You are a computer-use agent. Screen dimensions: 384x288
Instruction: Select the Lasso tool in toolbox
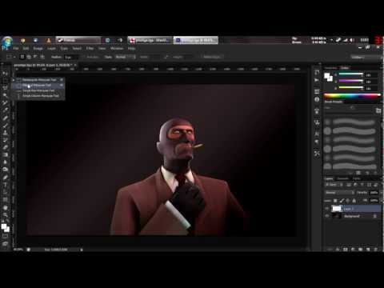pyautogui.click(x=5, y=88)
